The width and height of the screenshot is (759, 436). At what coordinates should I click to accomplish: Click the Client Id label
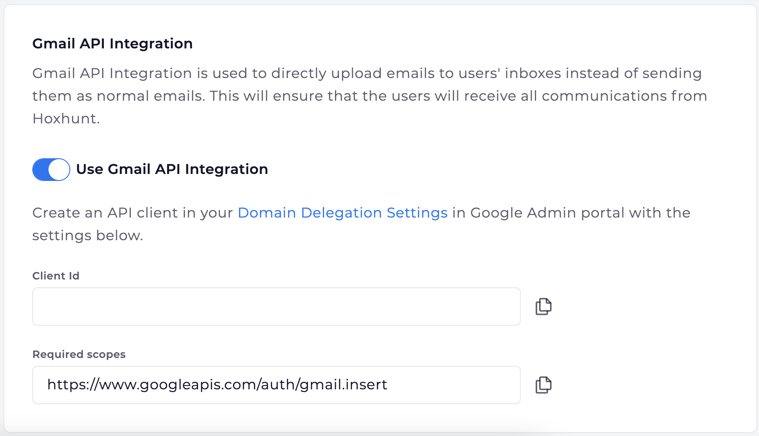pyautogui.click(x=56, y=276)
